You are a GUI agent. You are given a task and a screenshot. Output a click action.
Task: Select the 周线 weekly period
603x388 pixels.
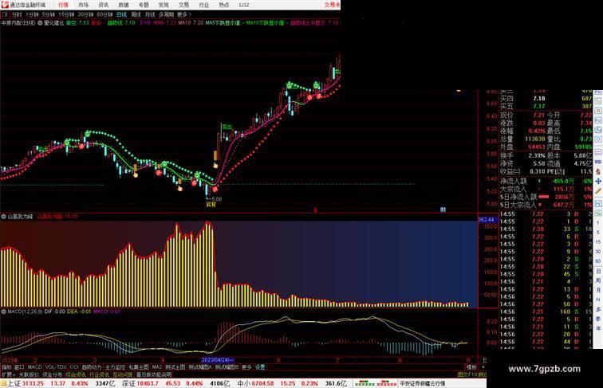click(x=136, y=14)
